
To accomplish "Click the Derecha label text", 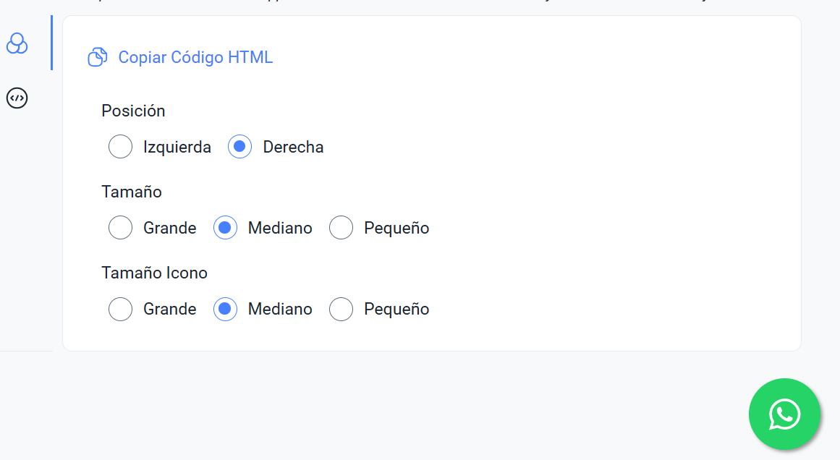I will (x=293, y=147).
